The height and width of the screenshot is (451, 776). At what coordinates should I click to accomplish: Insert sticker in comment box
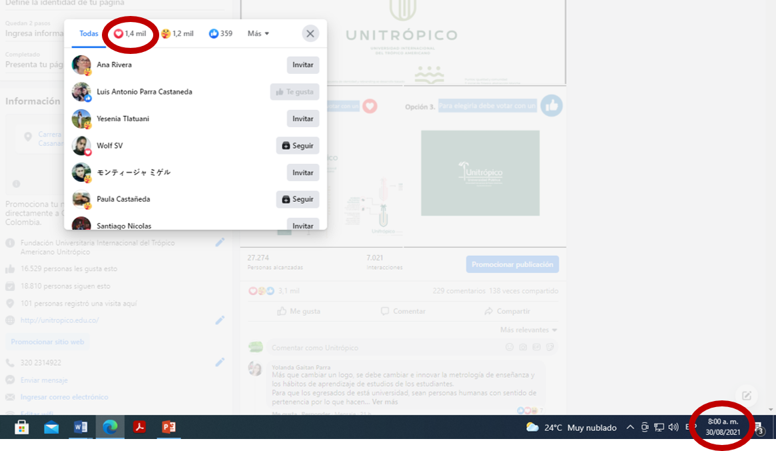click(x=550, y=347)
